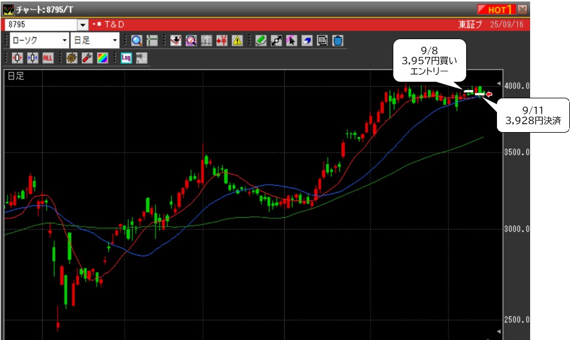571x340 pixels.
Task: Open the red wrench tool settings
Action: pyautogui.click(x=87, y=58)
